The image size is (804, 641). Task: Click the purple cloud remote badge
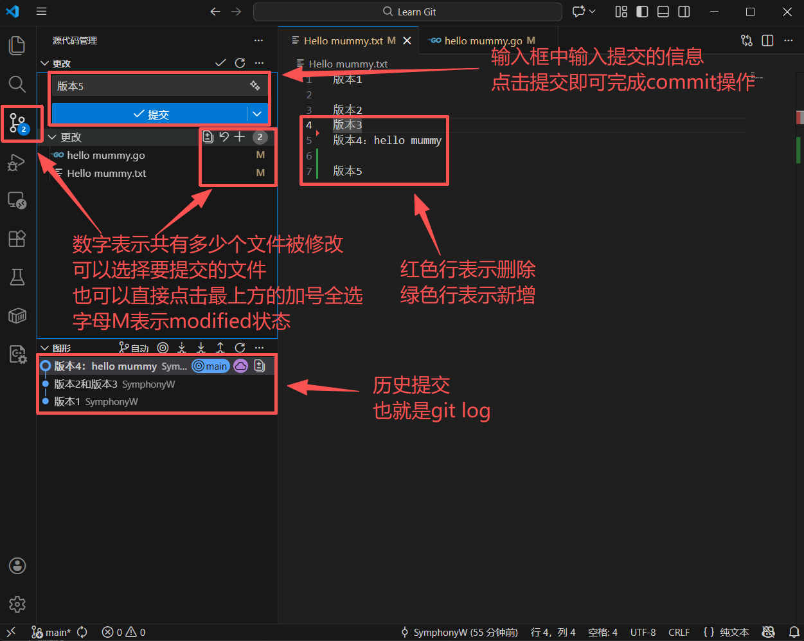240,366
